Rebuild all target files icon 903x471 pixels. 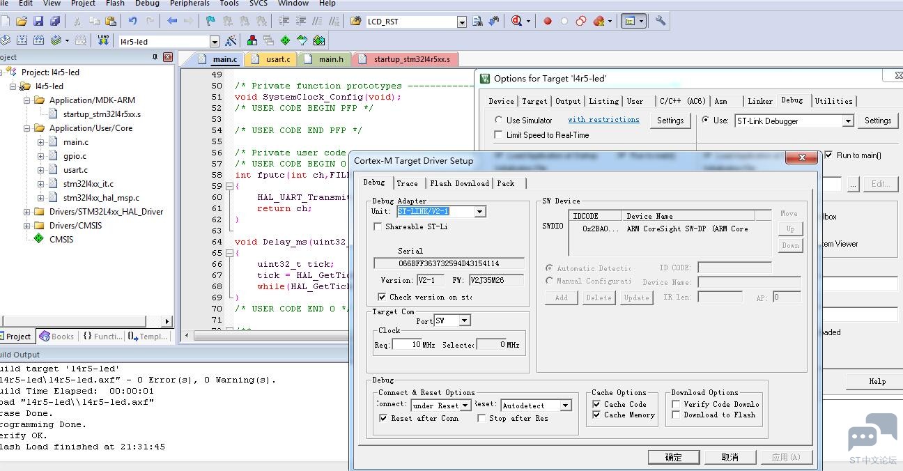click(x=38, y=40)
